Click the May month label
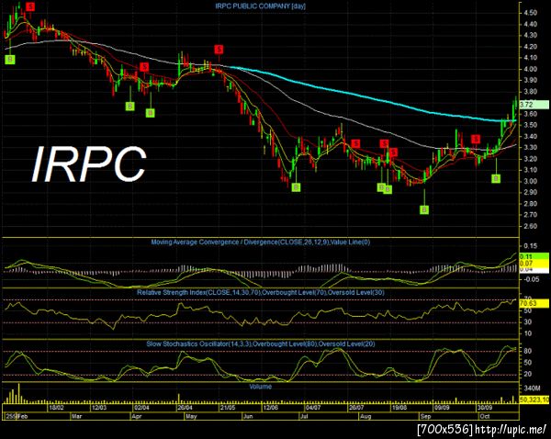The width and height of the screenshot is (551, 439). (x=191, y=416)
